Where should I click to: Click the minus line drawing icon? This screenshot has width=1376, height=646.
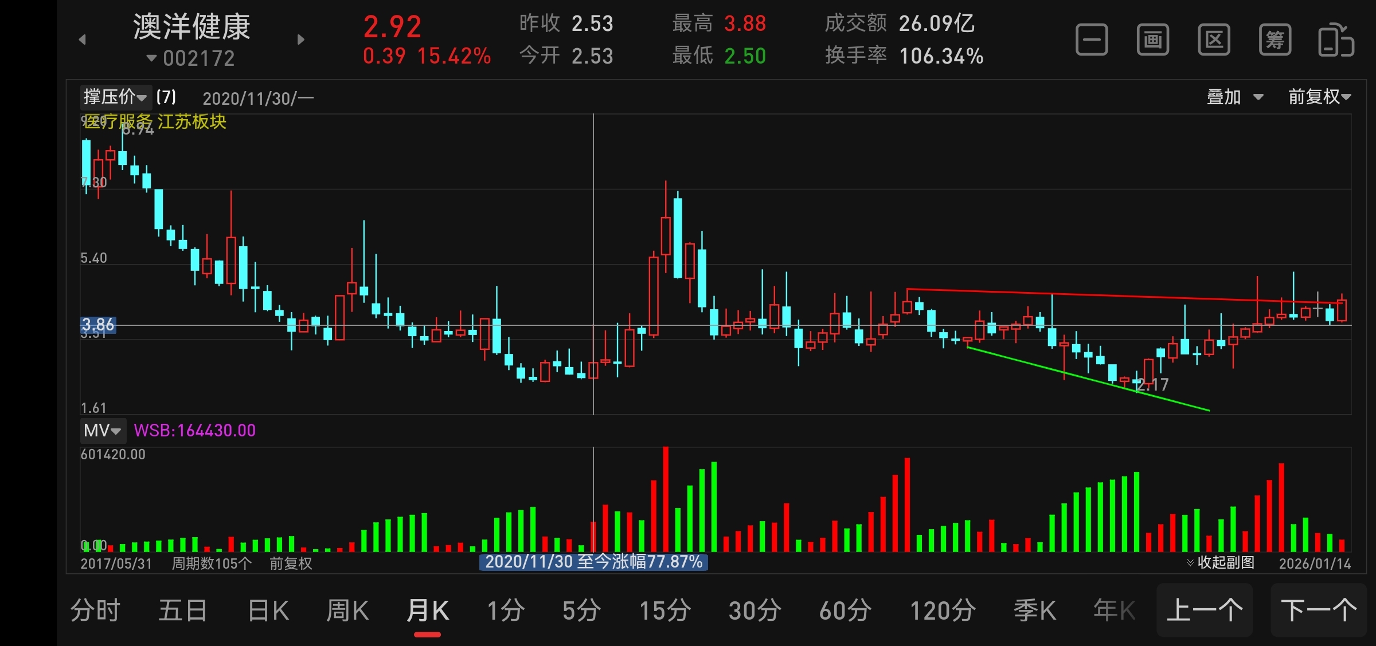[x=1092, y=40]
